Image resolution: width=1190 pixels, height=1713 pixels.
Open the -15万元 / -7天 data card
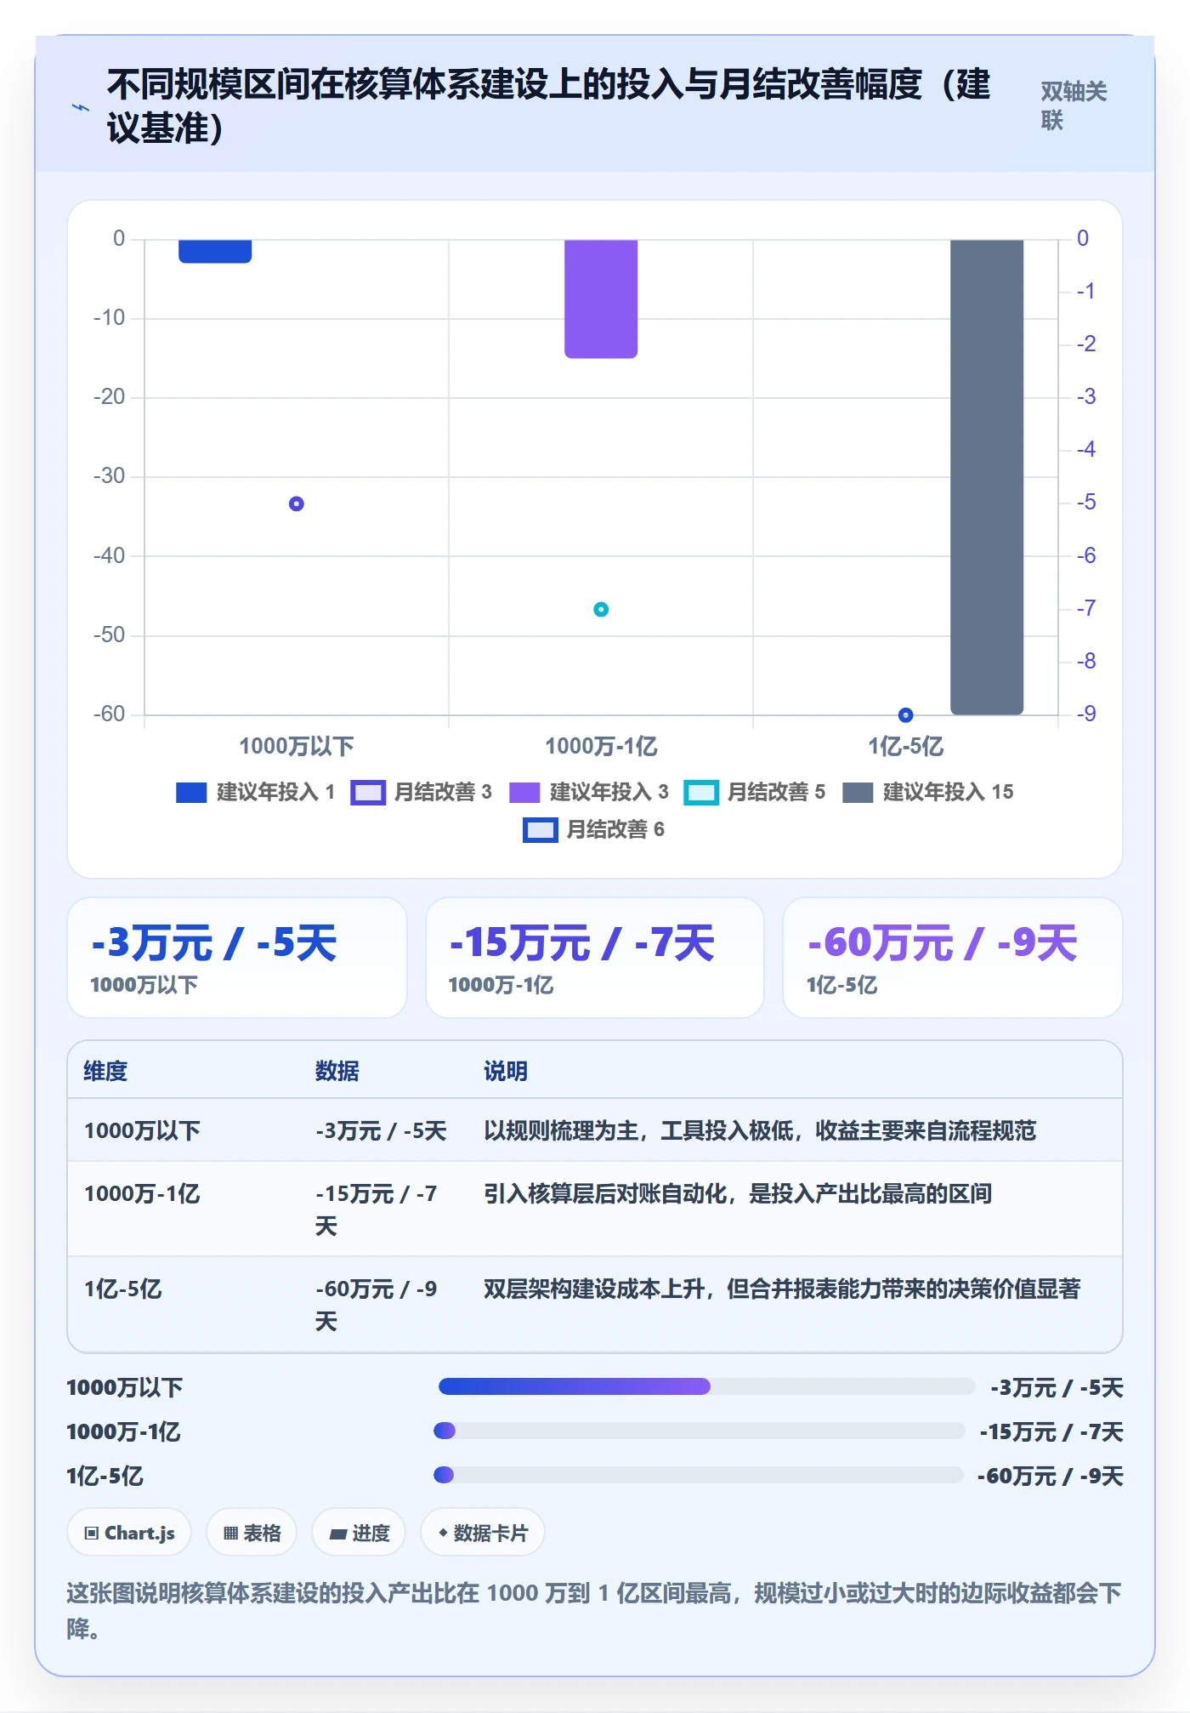(x=595, y=958)
